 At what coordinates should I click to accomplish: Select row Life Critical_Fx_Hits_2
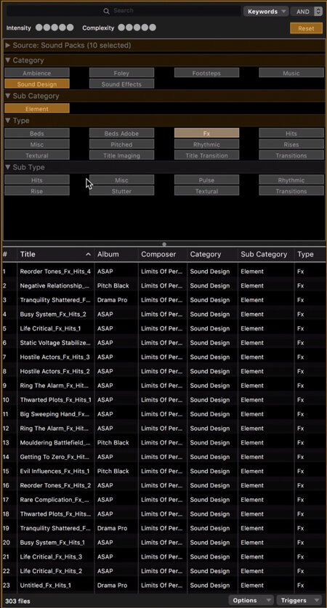[x=163, y=571]
